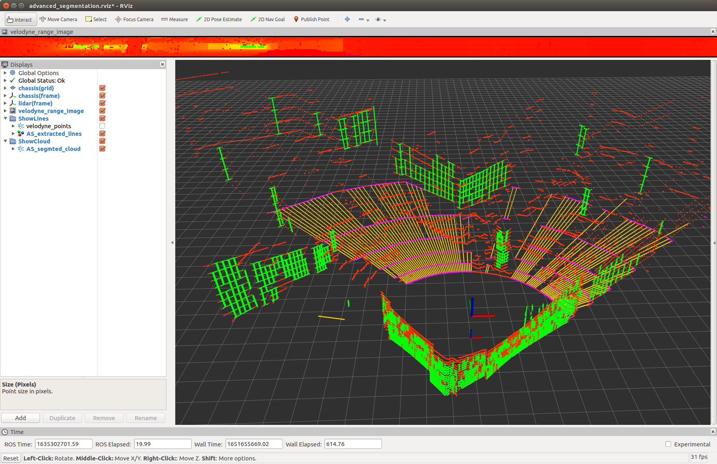Click the blue minus remove-tool icon
Screen dimensions: 717x464
coord(361,19)
